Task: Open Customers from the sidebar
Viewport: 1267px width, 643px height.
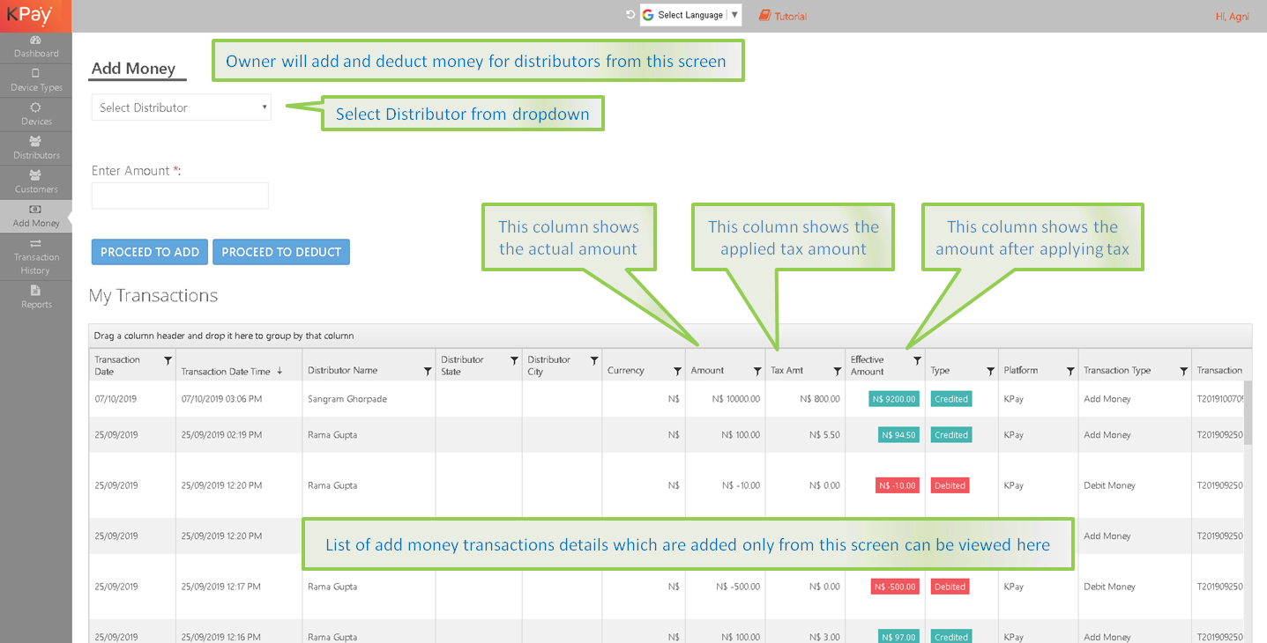Action: (35, 175)
